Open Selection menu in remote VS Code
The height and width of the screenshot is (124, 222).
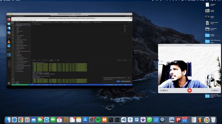18,20
